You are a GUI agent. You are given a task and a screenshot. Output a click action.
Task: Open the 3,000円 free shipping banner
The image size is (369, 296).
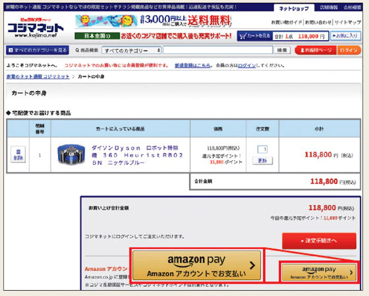pyautogui.click(x=153, y=21)
